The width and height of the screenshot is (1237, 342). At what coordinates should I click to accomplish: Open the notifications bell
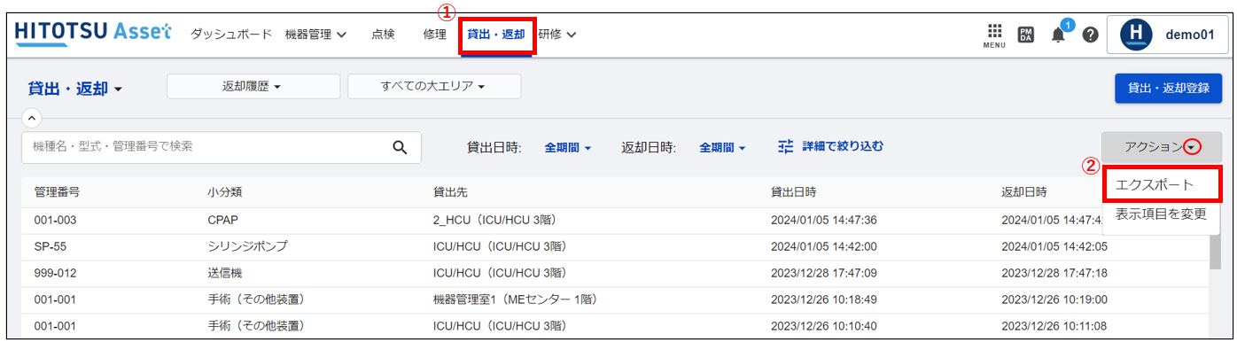coord(1058,35)
